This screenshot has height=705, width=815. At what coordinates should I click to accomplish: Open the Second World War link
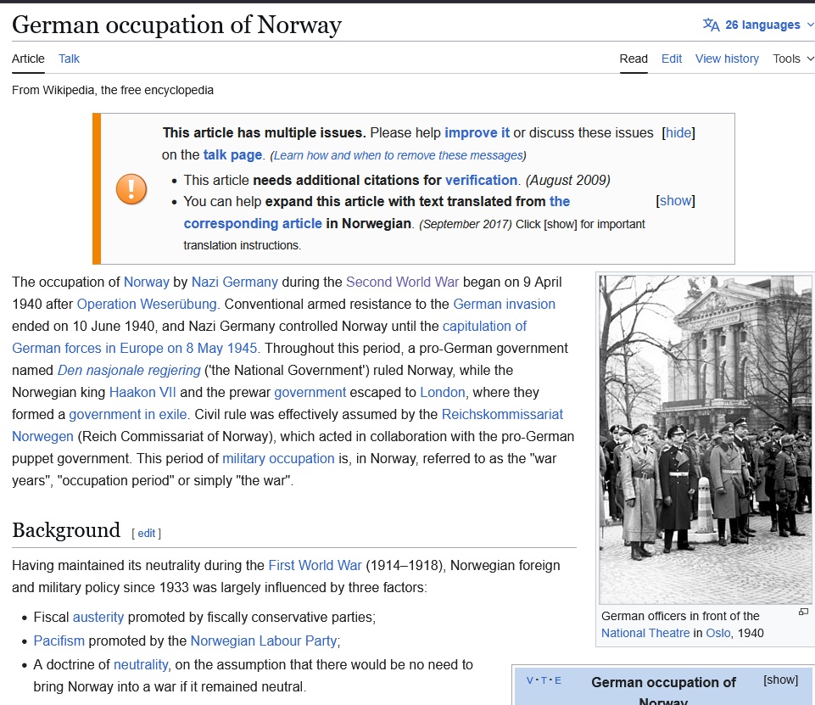(402, 282)
